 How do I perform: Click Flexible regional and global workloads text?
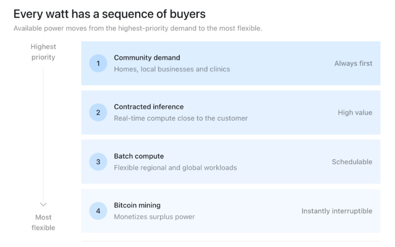click(175, 168)
